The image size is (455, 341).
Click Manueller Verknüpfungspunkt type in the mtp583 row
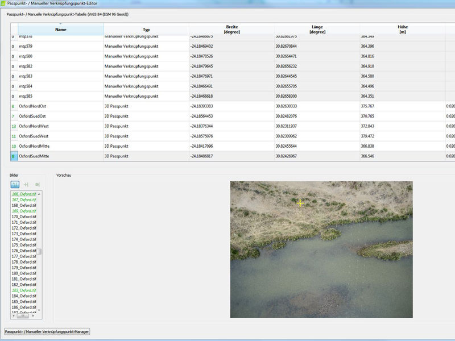tap(131, 76)
